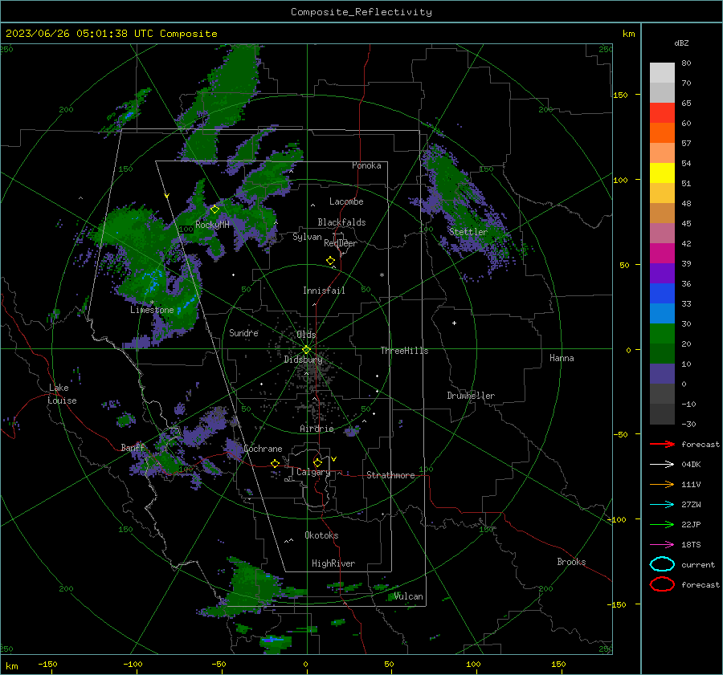Click the Vulcan label on the map
Screen dimensions: 723x675
tap(409, 596)
